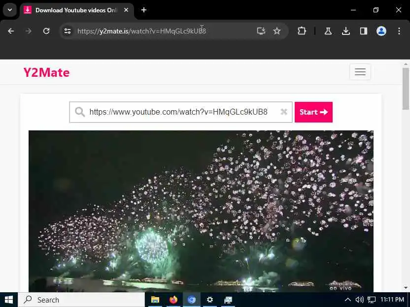This screenshot has height=307, width=410.
Task: Click the network tray icon
Action: click(x=372, y=300)
